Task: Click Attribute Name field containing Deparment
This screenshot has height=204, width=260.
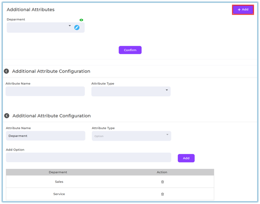Action: [x=45, y=136]
